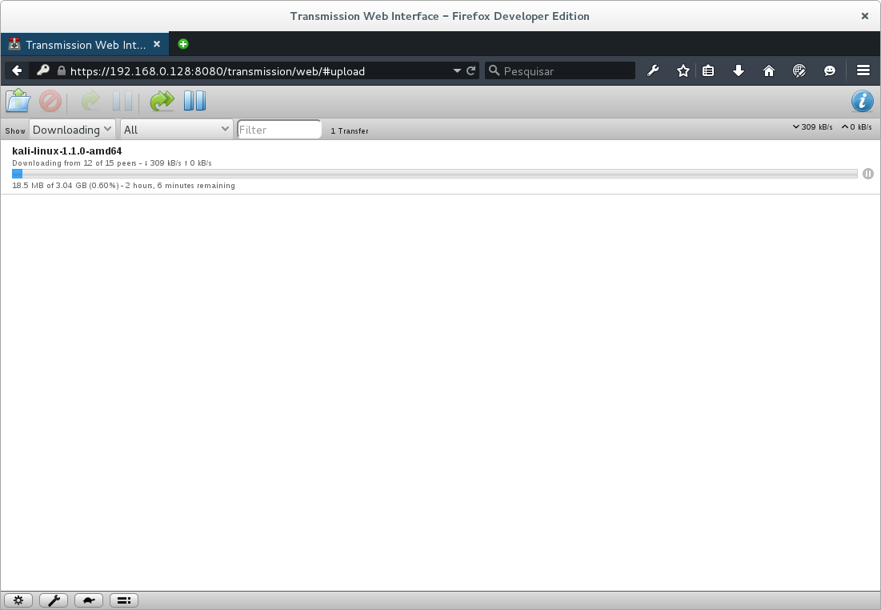Open a new tab with plus button

[x=183, y=44]
